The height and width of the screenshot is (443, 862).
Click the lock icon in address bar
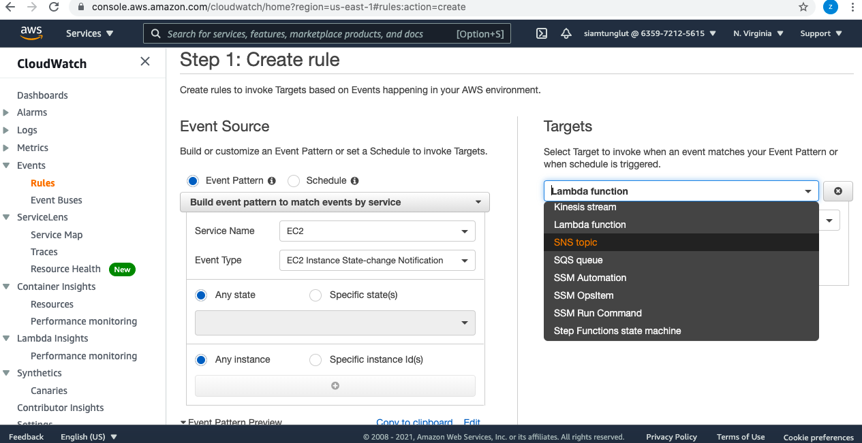[80, 7]
